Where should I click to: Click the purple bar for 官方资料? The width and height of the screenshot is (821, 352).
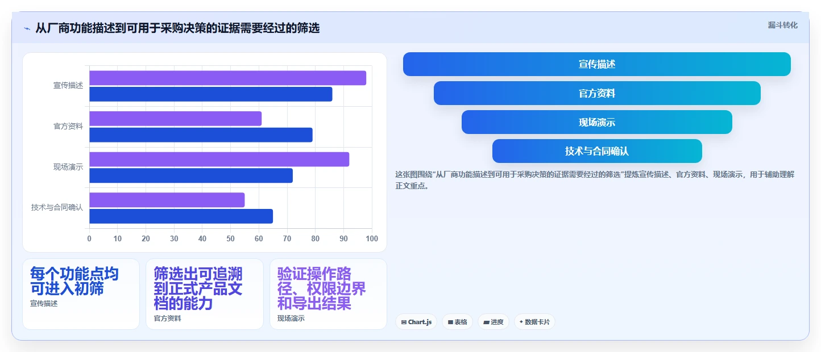[175, 119]
